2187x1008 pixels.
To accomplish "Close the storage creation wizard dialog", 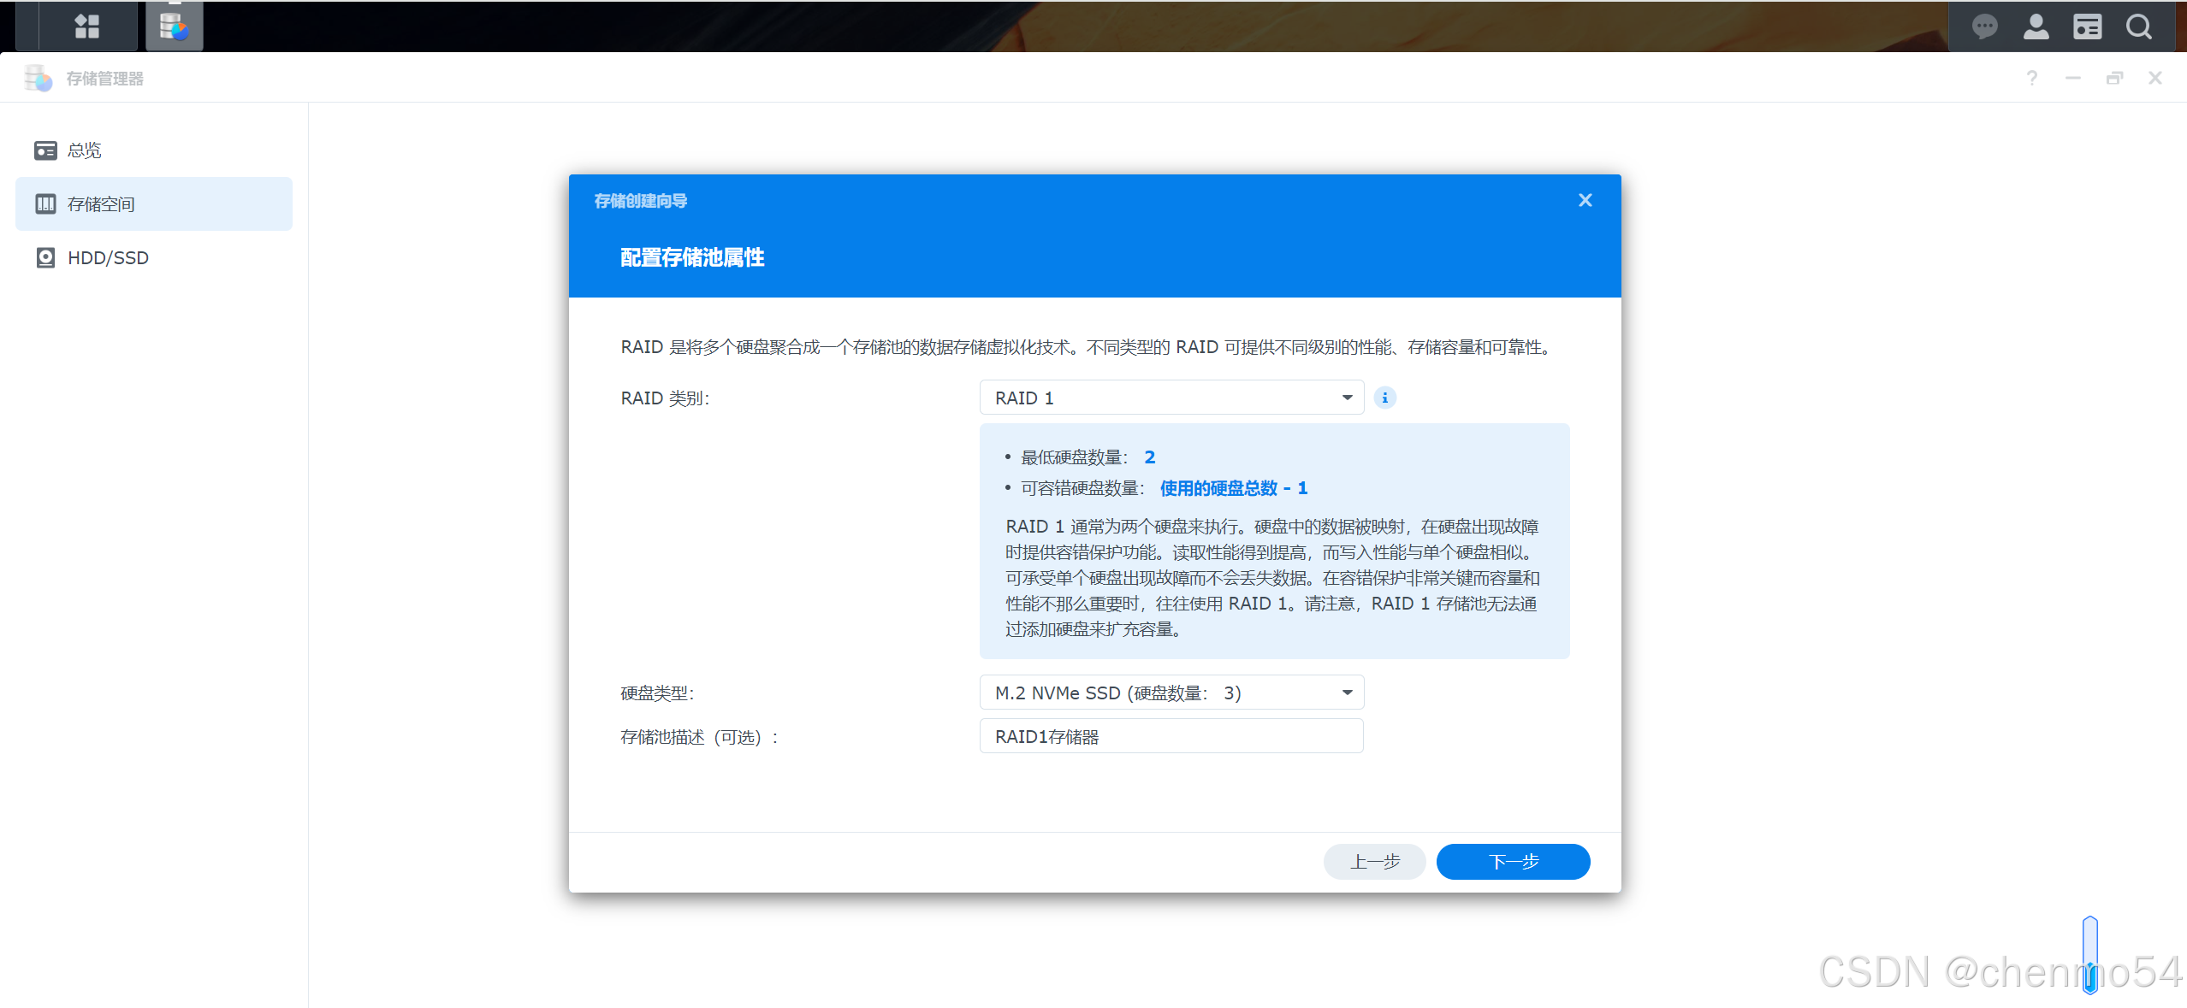I will 1585,200.
